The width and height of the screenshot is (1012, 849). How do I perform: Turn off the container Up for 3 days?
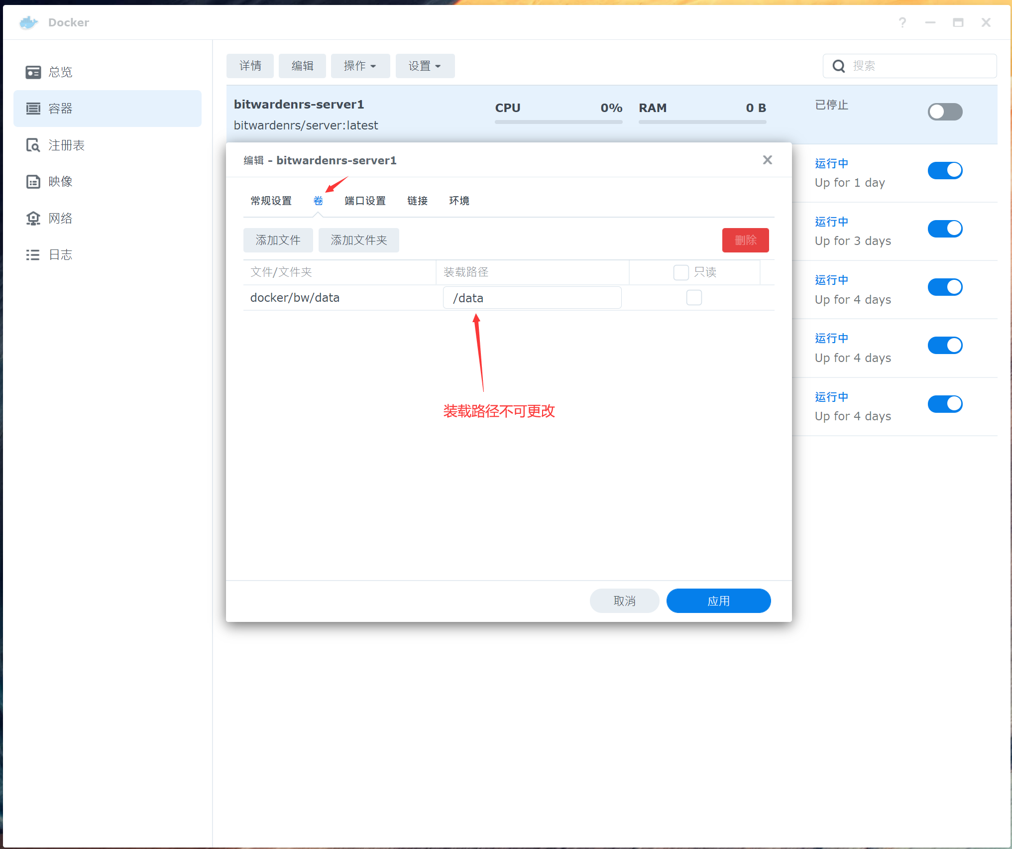[945, 229]
